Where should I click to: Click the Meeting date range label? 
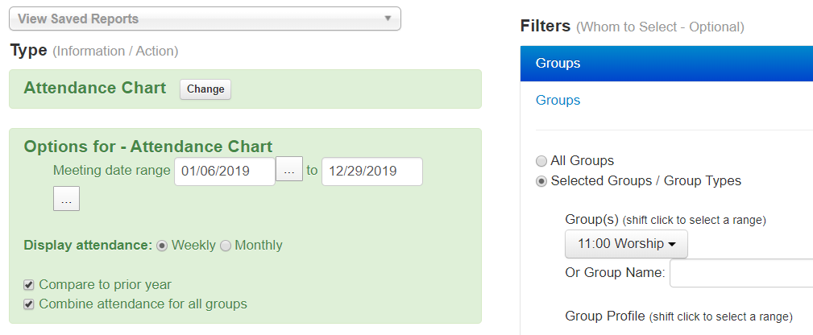111,170
